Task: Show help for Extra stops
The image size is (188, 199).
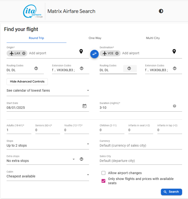Action: pos(82,159)
